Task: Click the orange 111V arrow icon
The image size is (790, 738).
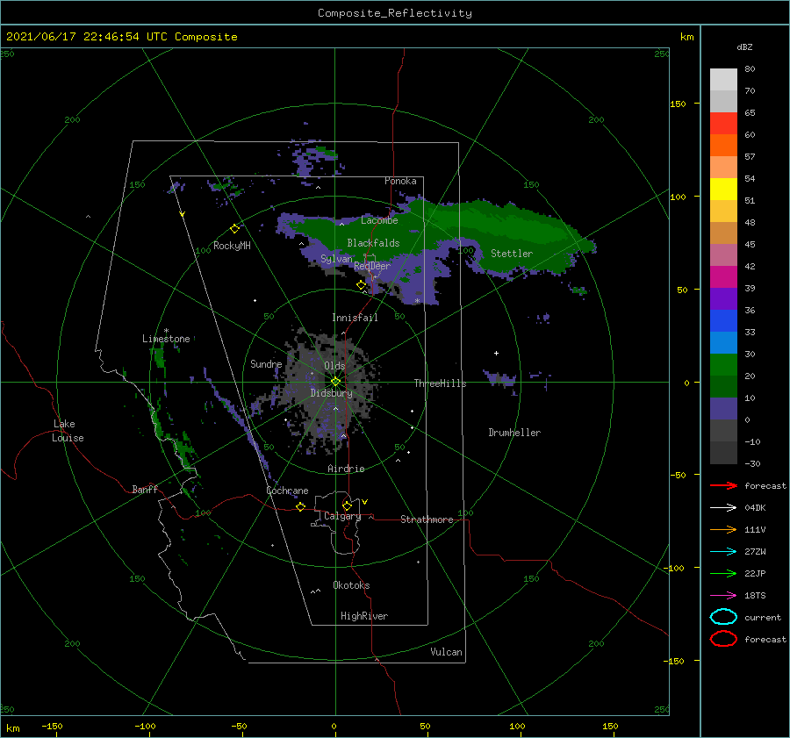Action: [723, 529]
